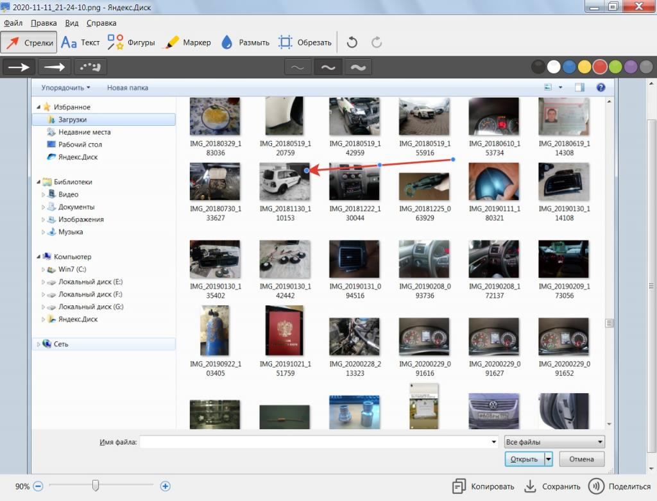Click the Сохранить save button

[552, 486]
